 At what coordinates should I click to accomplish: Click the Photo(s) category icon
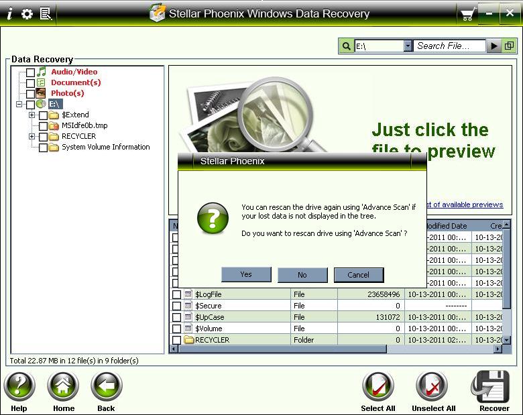[41, 93]
